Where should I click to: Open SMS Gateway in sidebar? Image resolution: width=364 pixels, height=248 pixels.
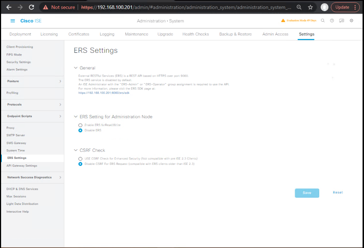click(x=16, y=143)
